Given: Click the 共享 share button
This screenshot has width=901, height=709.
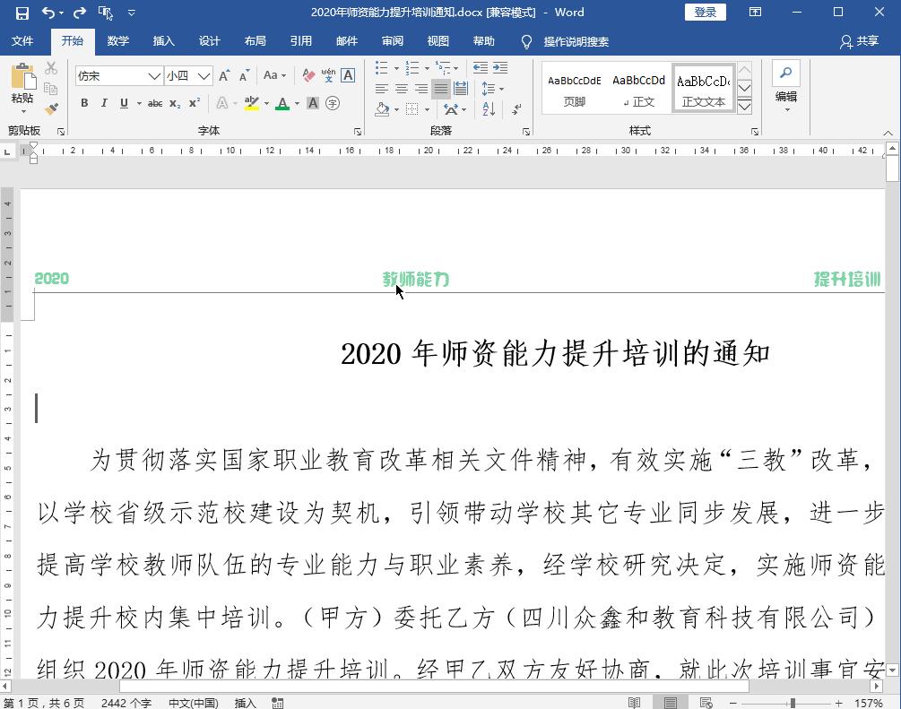Looking at the screenshot, I should click(859, 41).
